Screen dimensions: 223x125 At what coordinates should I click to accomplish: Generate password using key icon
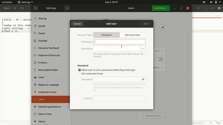[143, 80]
